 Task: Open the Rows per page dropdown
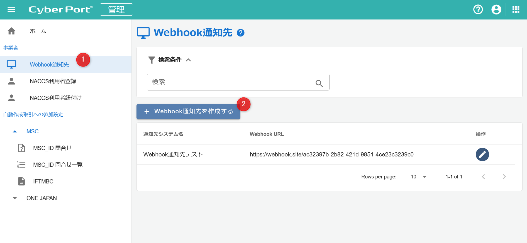[x=419, y=177]
